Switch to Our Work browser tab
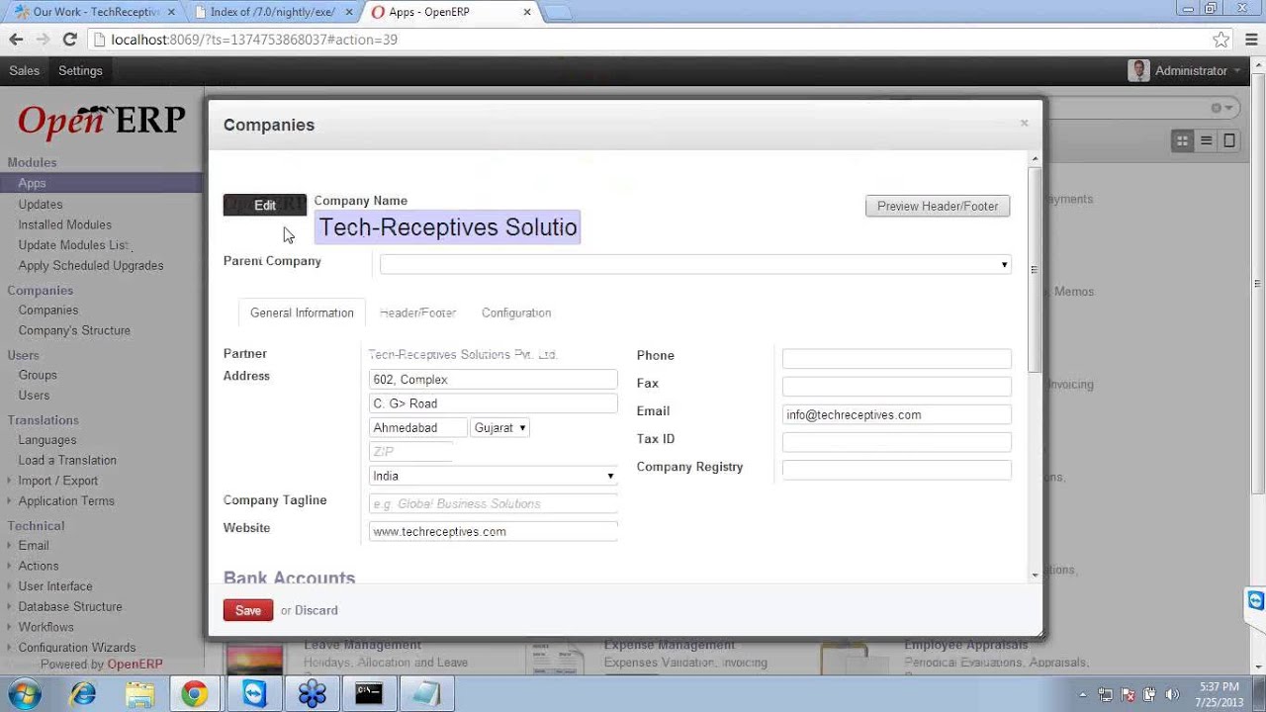 (96, 12)
